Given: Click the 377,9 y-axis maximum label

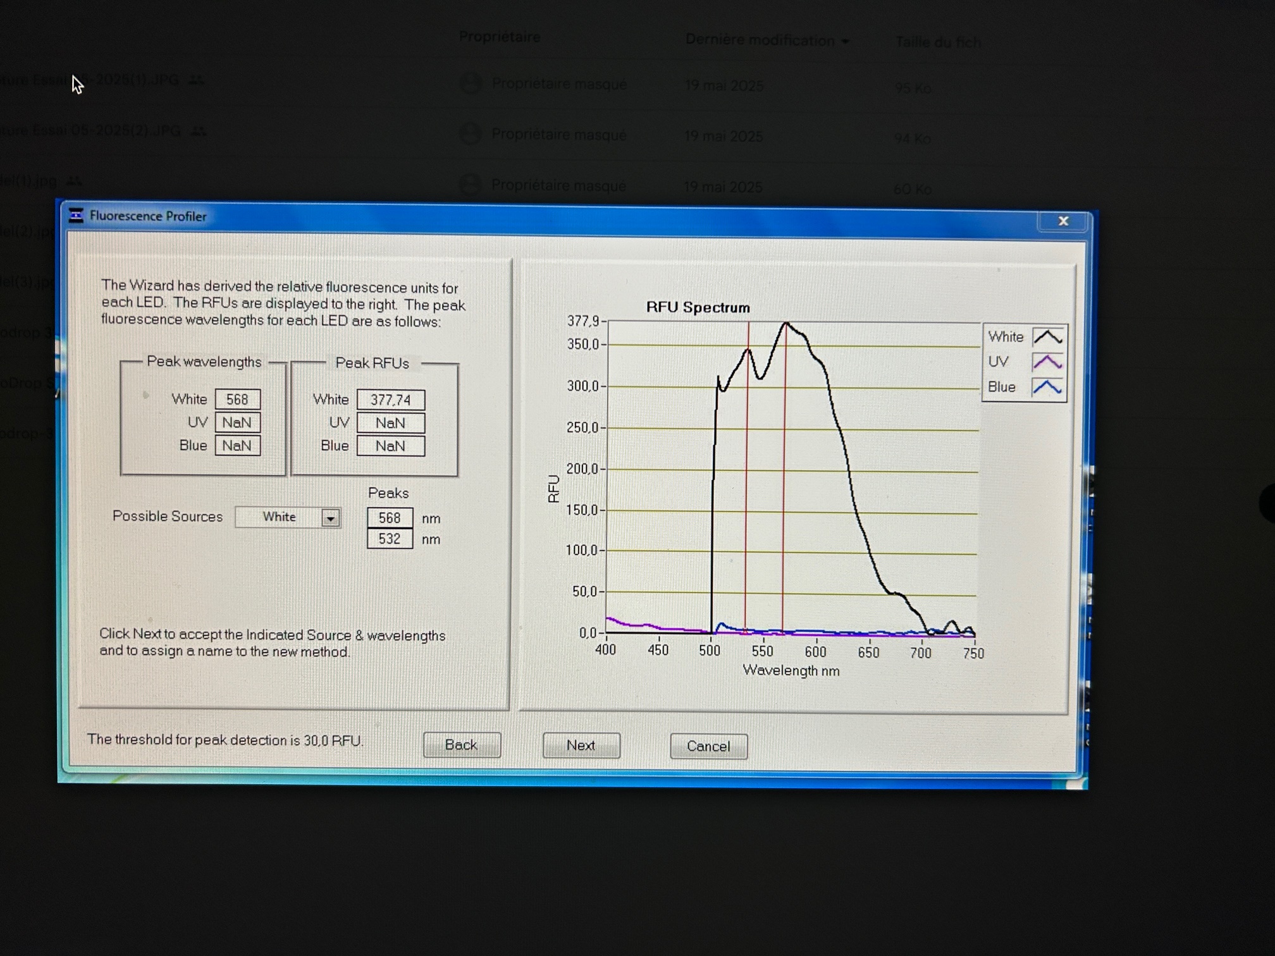Looking at the screenshot, I should coord(582,321).
